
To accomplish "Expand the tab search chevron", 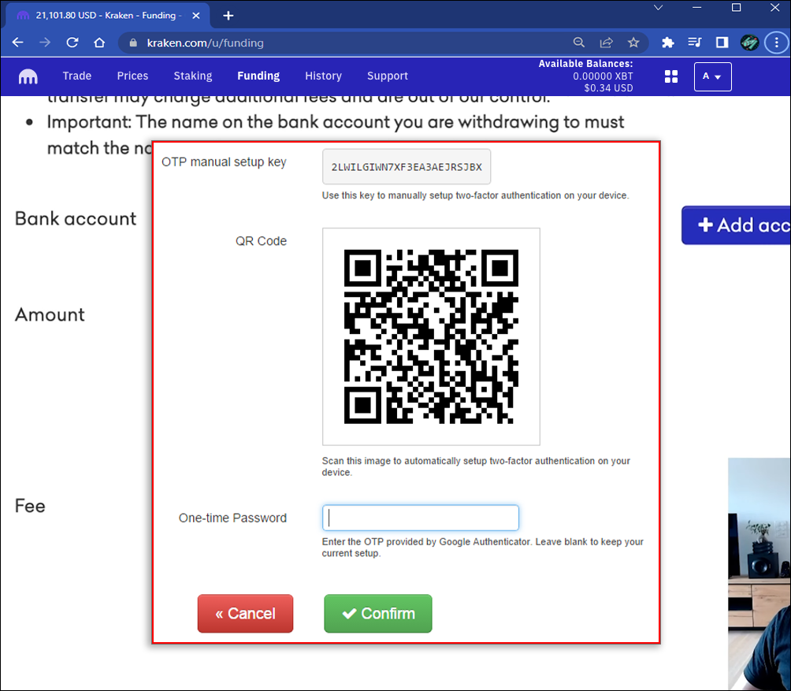I will pyautogui.click(x=658, y=8).
